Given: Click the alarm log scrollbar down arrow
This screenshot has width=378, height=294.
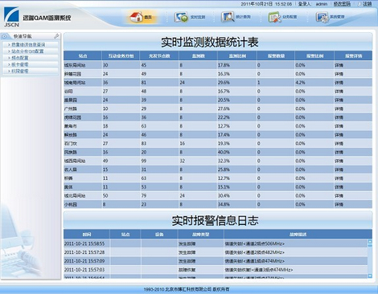Looking at the screenshot, I should point(370,276).
